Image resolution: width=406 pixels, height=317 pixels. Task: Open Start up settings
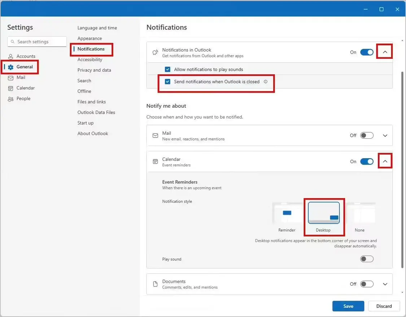point(86,123)
